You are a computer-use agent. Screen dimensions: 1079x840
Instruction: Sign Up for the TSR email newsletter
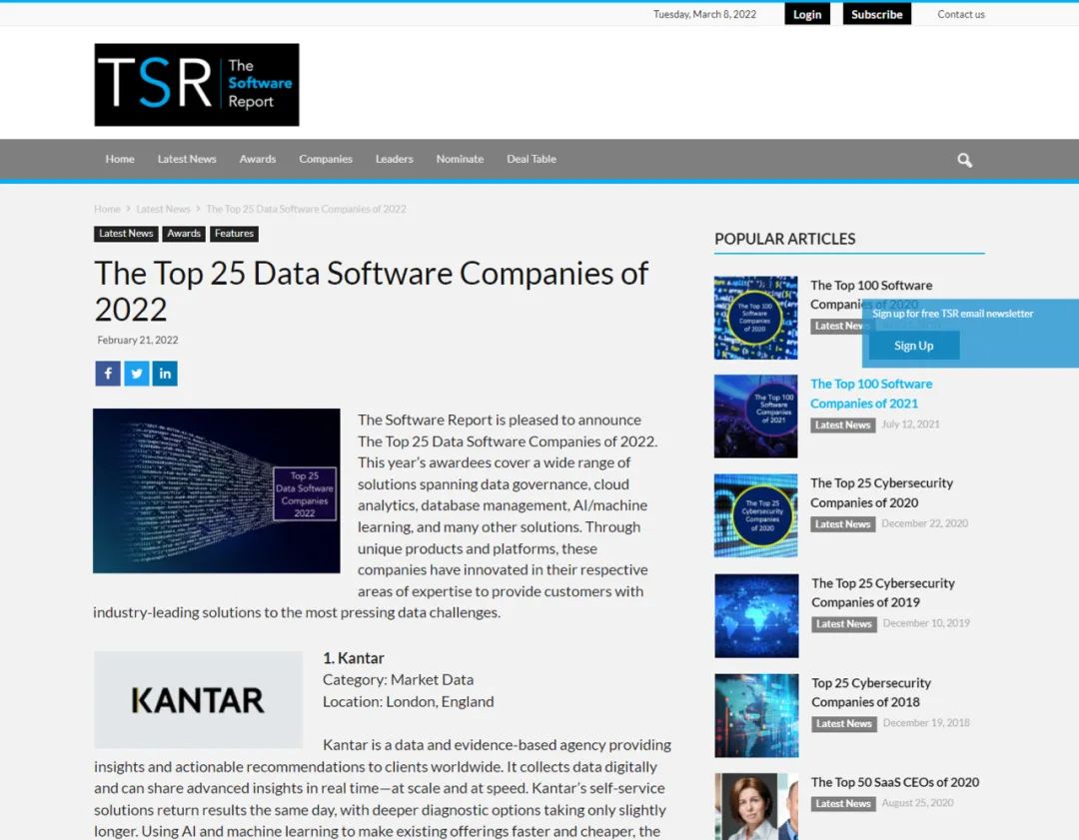point(912,345)
